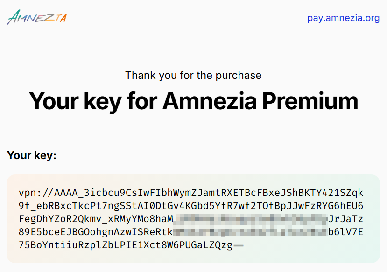Click the key line starting with '9f_ebRBxc'

pos(191,206)
